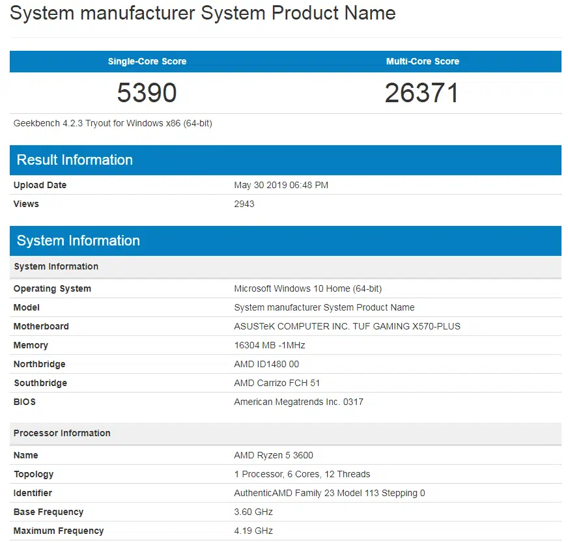The width and height of the screenshot is (568, 543).
Task: Click the Base Frequency label
Action: [x=49, y=512]
